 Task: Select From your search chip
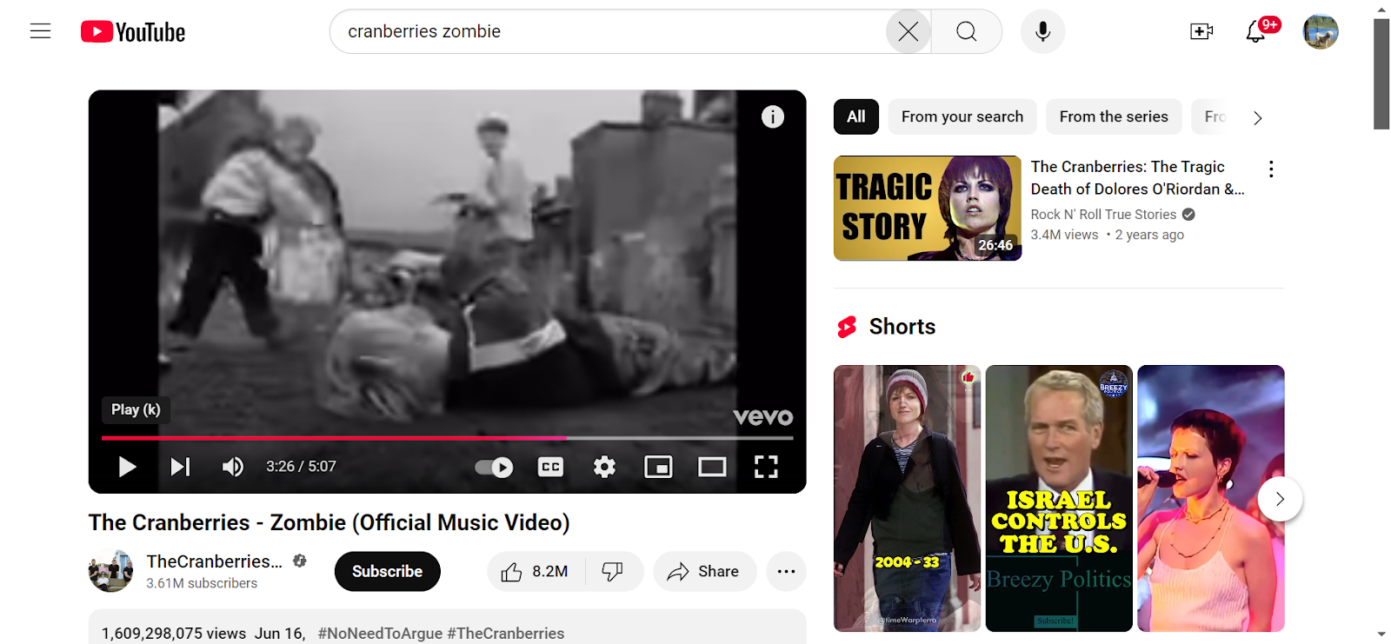[962, 116]
